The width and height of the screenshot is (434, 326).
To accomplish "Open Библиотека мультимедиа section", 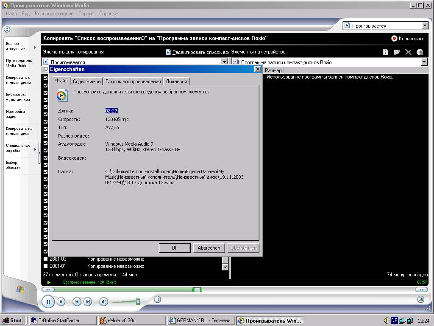I will point(18,97).
